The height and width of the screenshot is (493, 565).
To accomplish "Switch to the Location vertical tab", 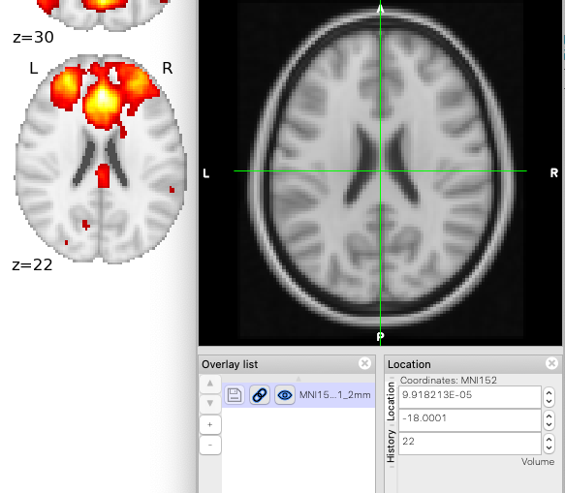I will click(391, 402).
